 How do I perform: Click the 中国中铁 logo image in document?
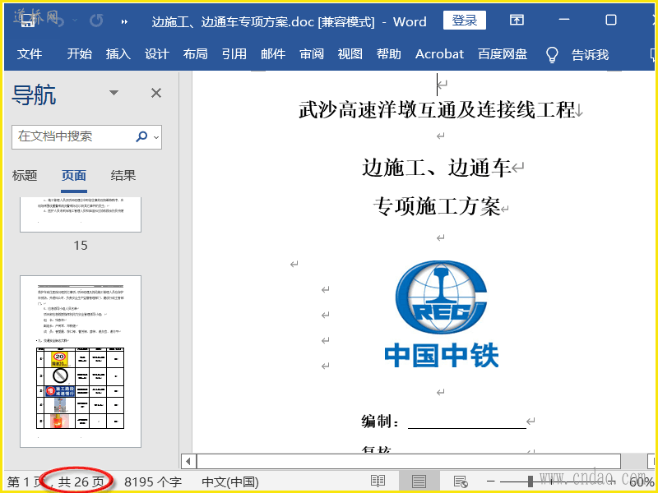point(441,314)
